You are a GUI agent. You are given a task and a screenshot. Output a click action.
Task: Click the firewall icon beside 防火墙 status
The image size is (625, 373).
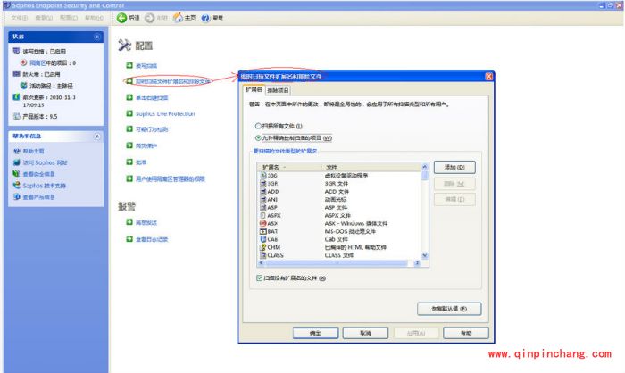coord(16,74)
